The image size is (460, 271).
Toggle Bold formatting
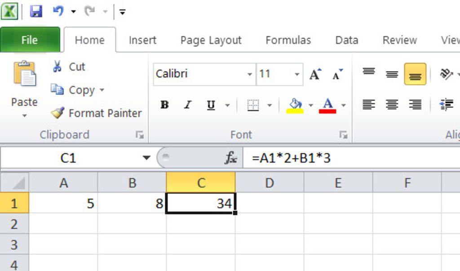coord(165,105)
